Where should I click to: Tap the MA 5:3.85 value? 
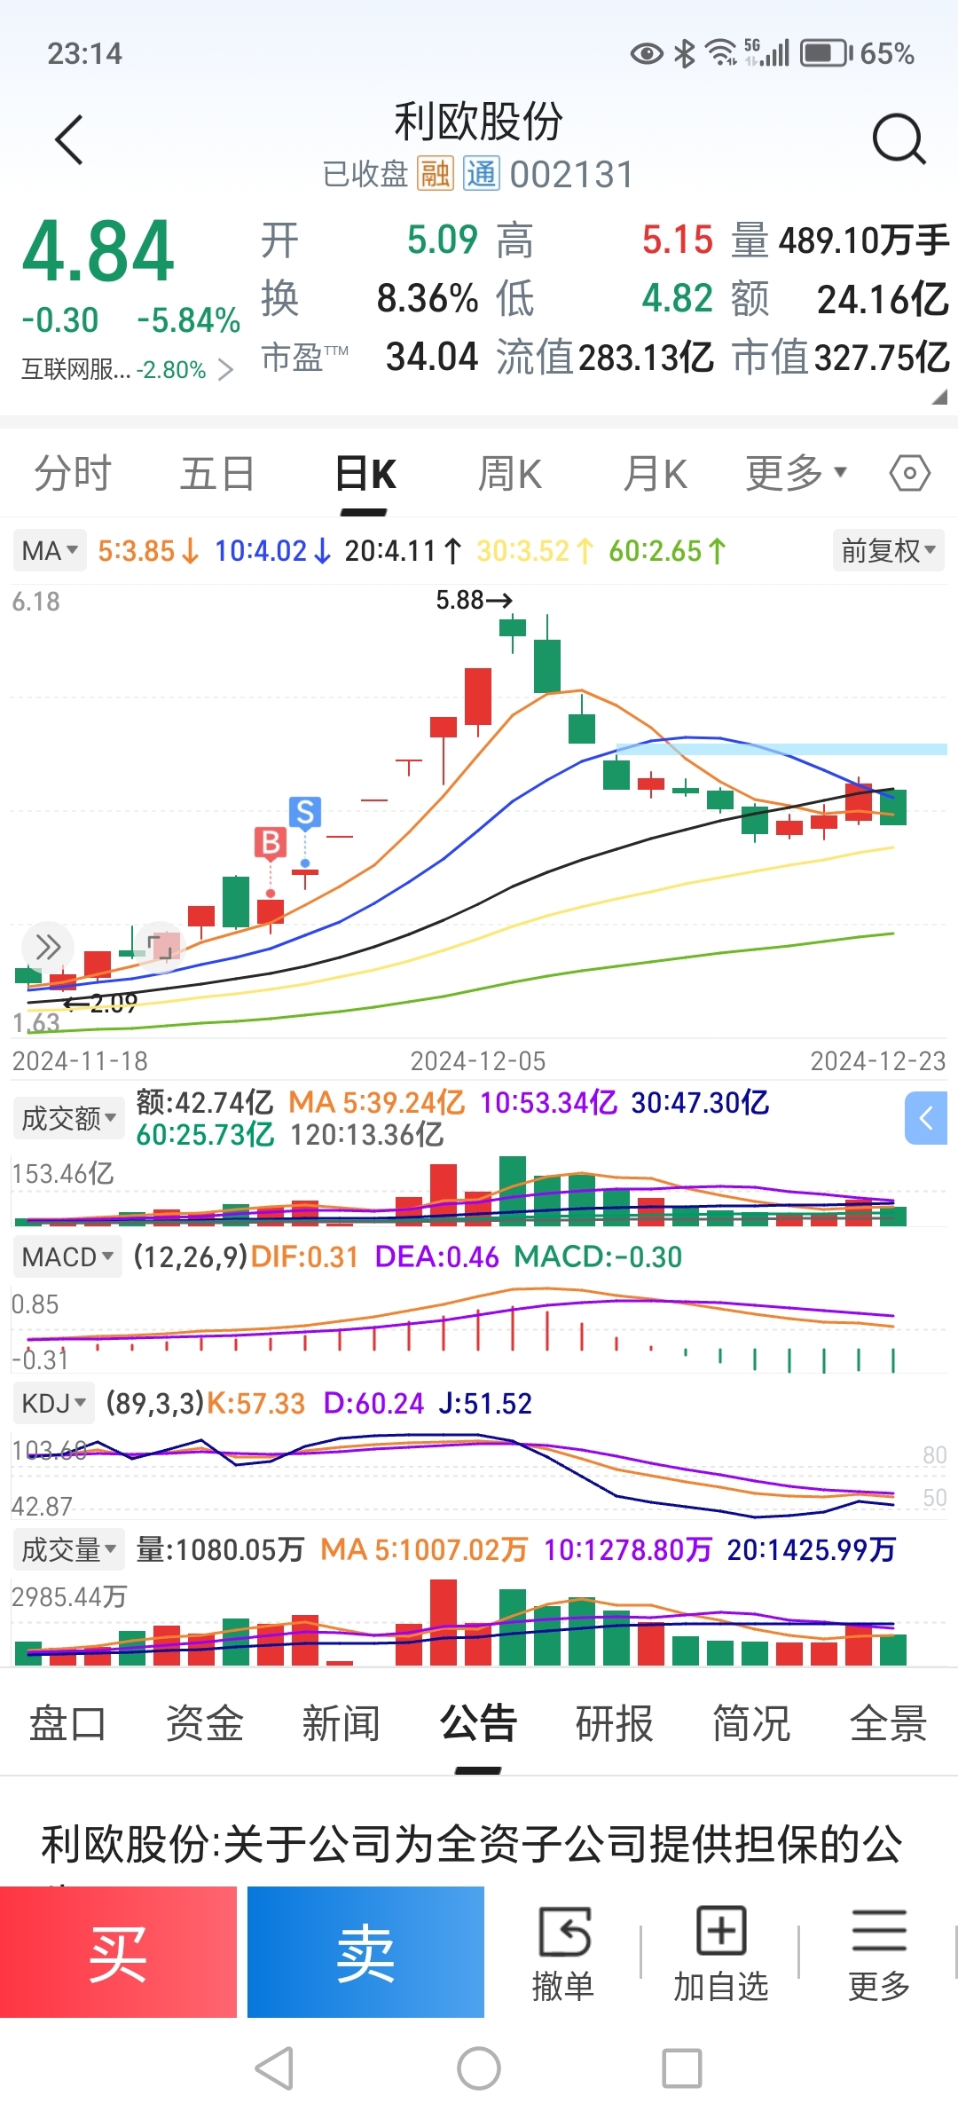(x=147, y=551)
